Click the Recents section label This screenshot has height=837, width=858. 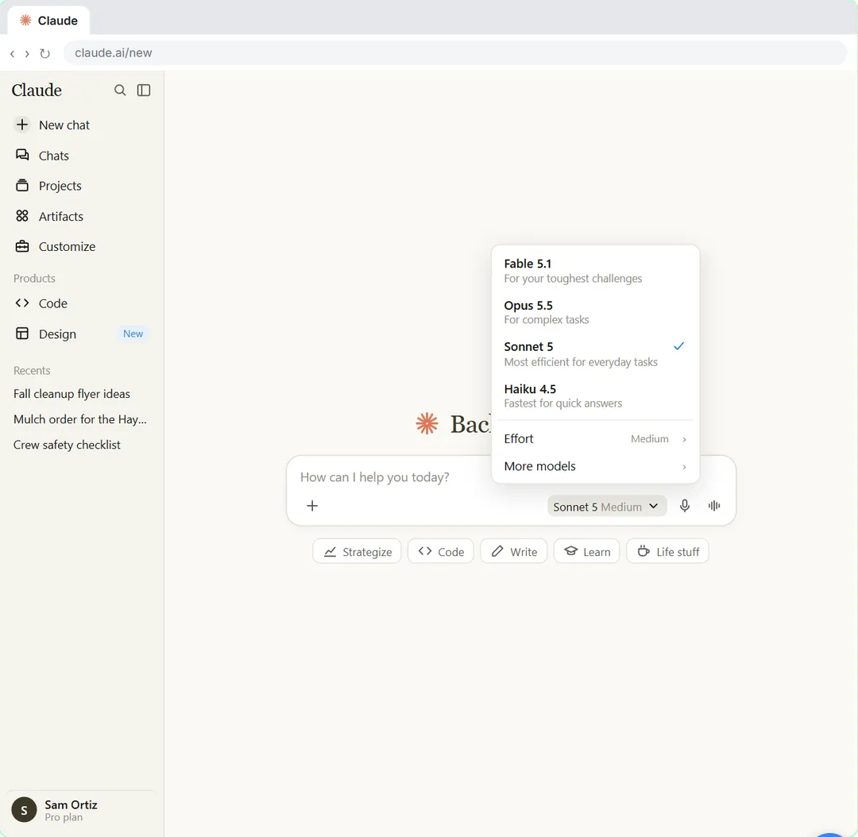[x=32, y=370]
